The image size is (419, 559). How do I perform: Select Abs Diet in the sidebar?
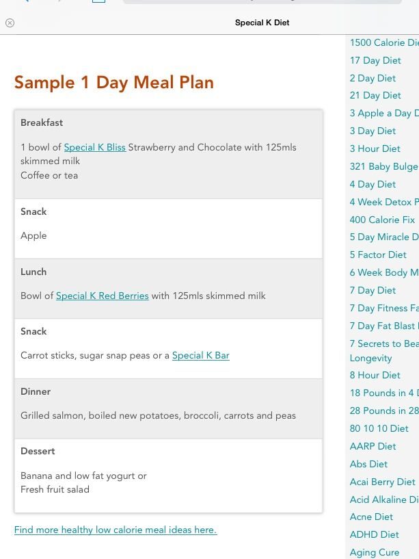point(368,464)
